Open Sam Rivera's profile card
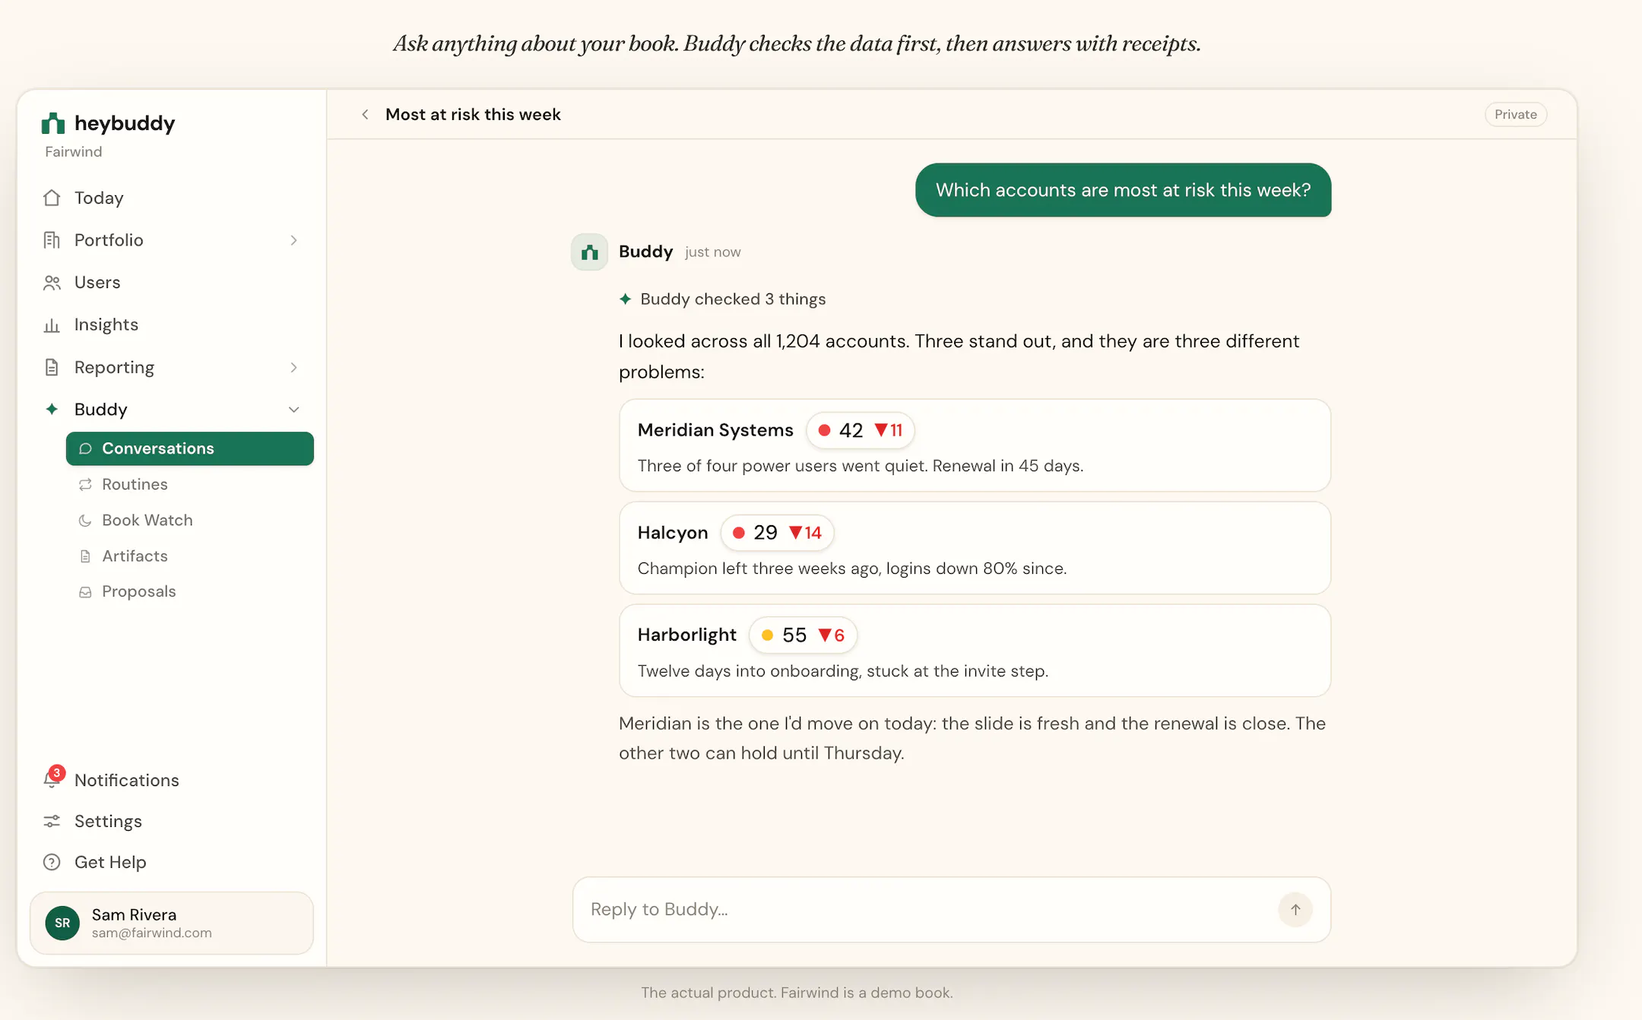The height and width of the screenshot is (1020, 1642). tap(172, 923)
